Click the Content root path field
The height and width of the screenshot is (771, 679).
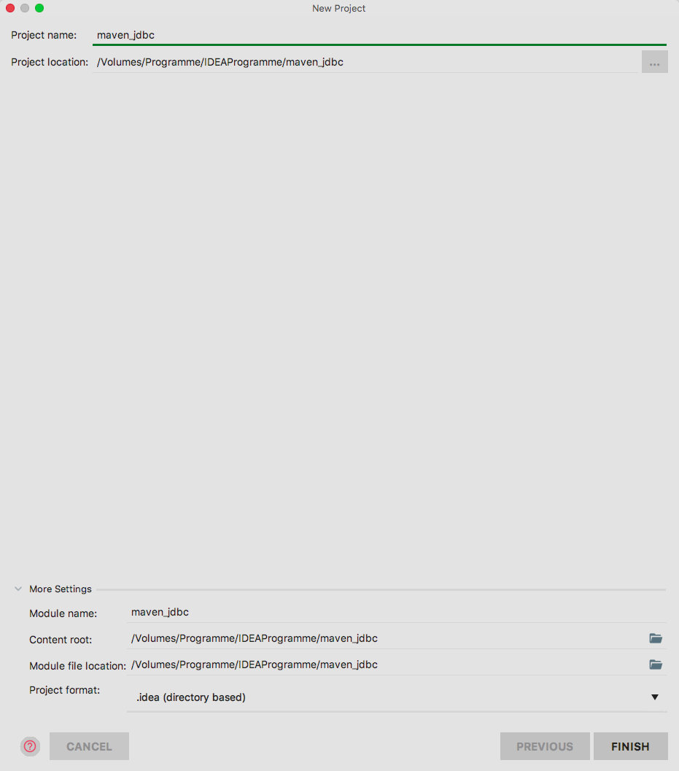pos(386,638)
